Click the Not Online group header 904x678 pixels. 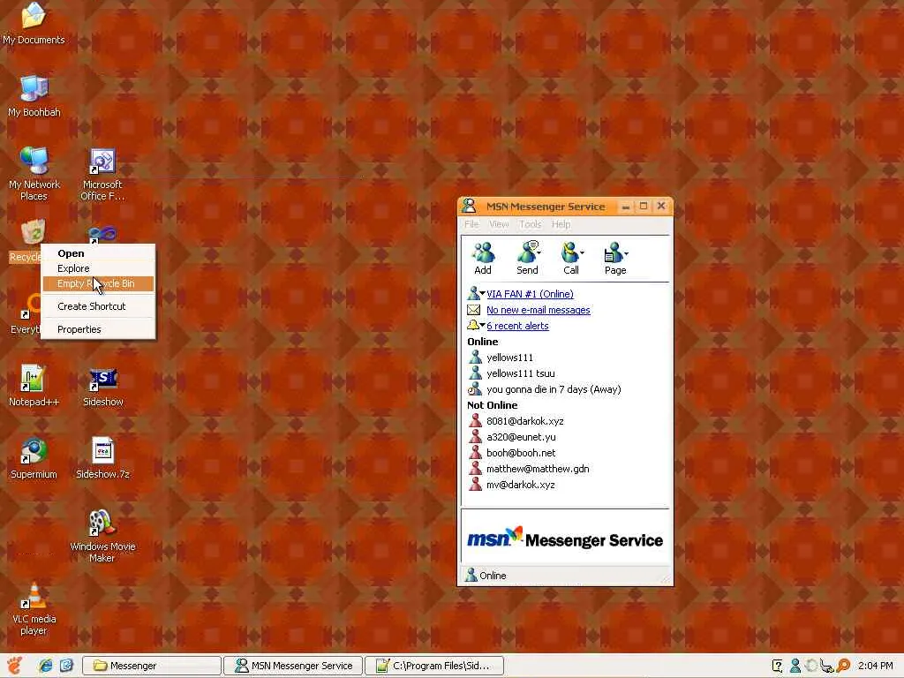pos(492,405)
